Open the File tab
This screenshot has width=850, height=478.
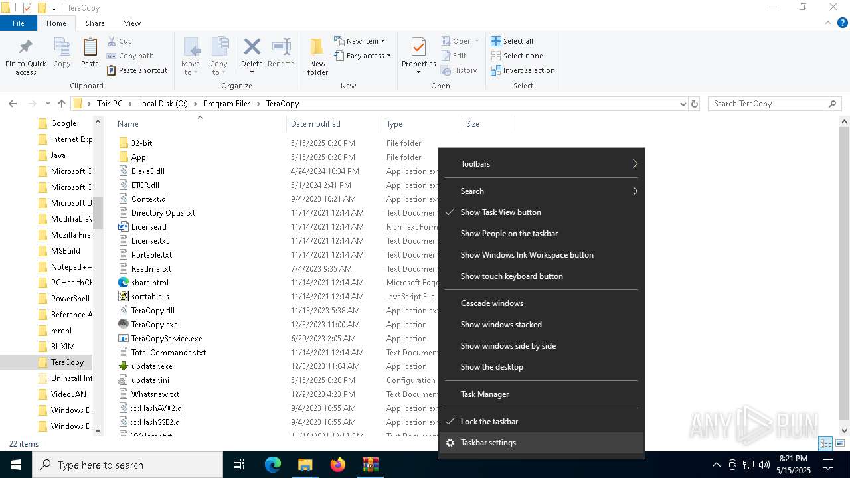coord(19,23)
